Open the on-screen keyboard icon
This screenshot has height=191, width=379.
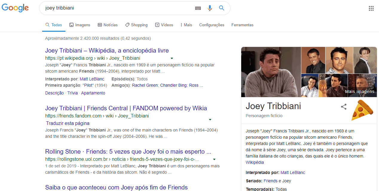198,8
